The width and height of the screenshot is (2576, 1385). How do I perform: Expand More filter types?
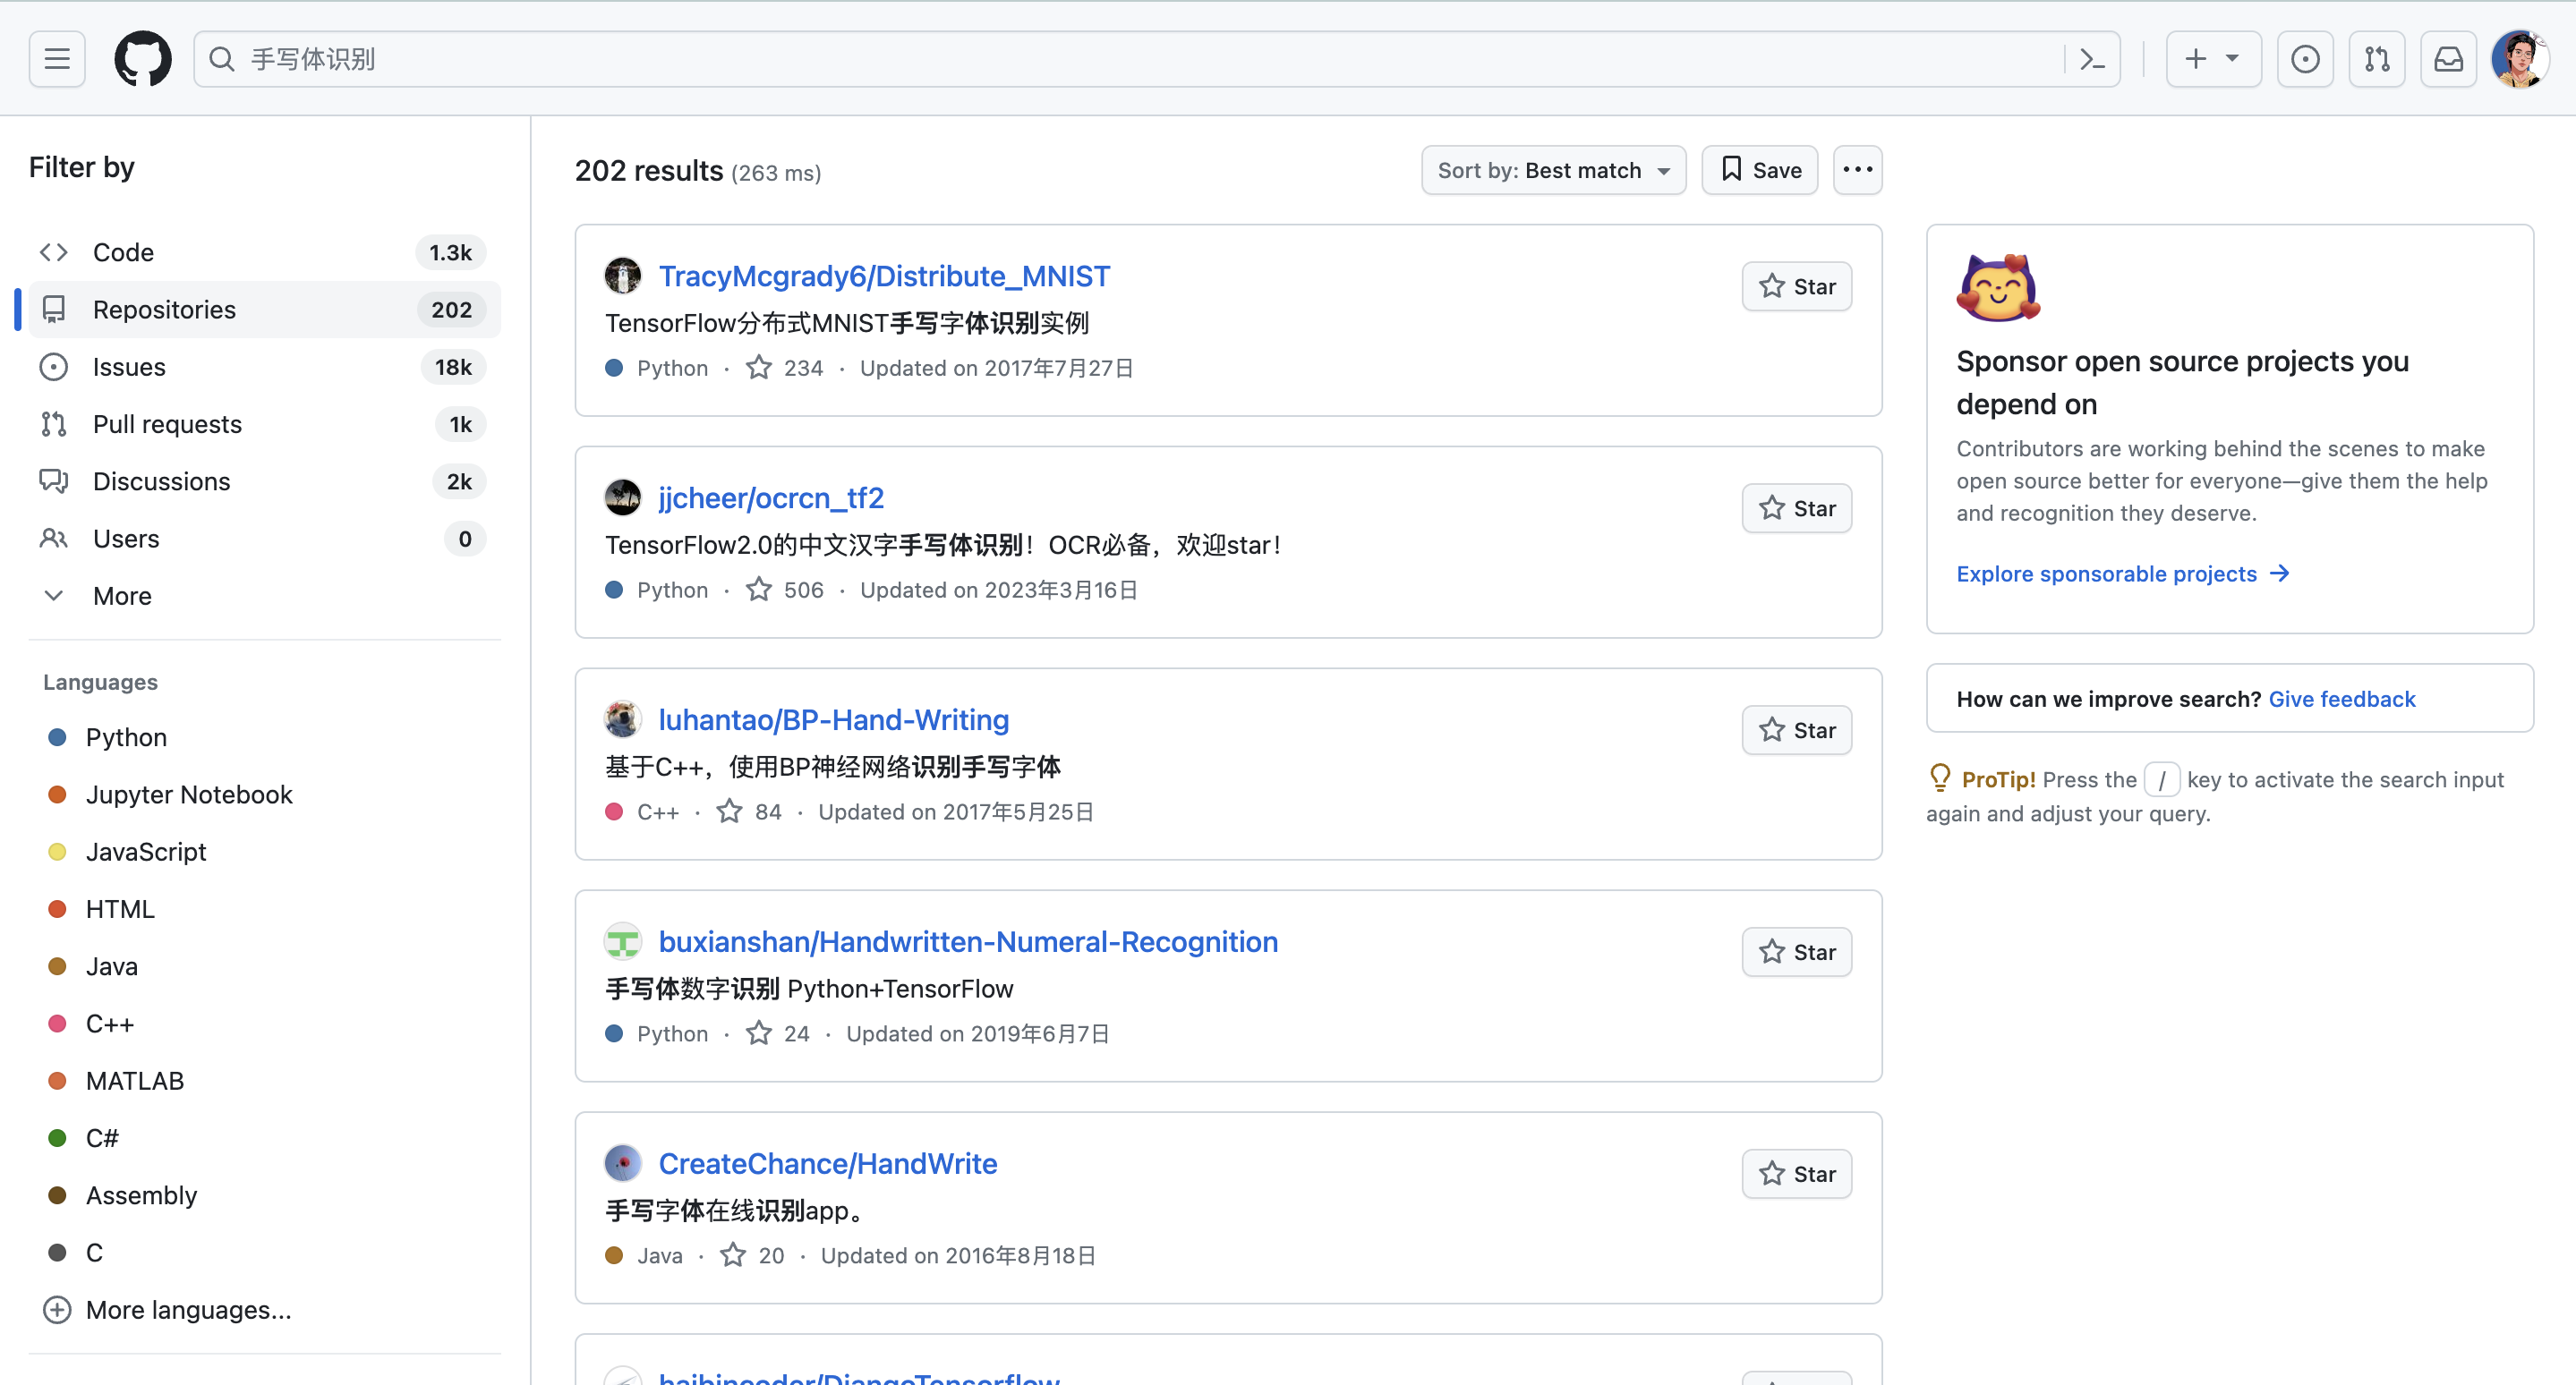(x=264, y=596)
